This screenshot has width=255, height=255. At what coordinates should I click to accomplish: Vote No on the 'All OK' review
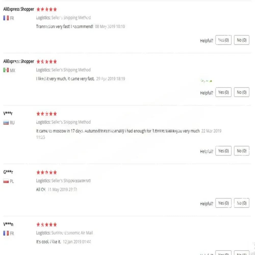point(241,203)
